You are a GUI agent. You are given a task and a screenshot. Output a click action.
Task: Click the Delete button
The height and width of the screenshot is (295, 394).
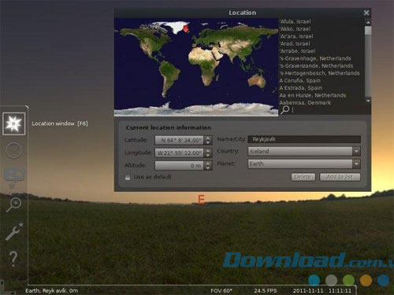pos(303,177)
